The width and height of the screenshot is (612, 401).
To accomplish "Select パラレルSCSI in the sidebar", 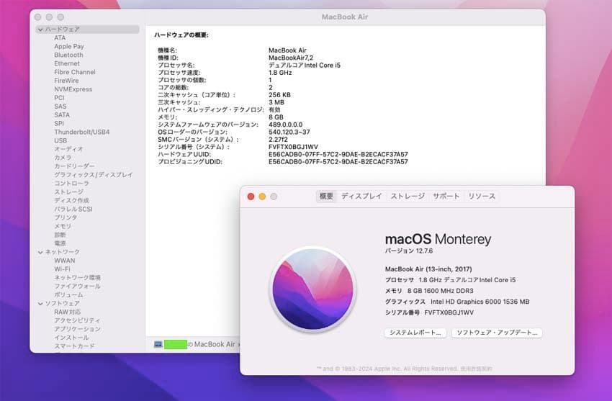I will (x=73, y=209).
